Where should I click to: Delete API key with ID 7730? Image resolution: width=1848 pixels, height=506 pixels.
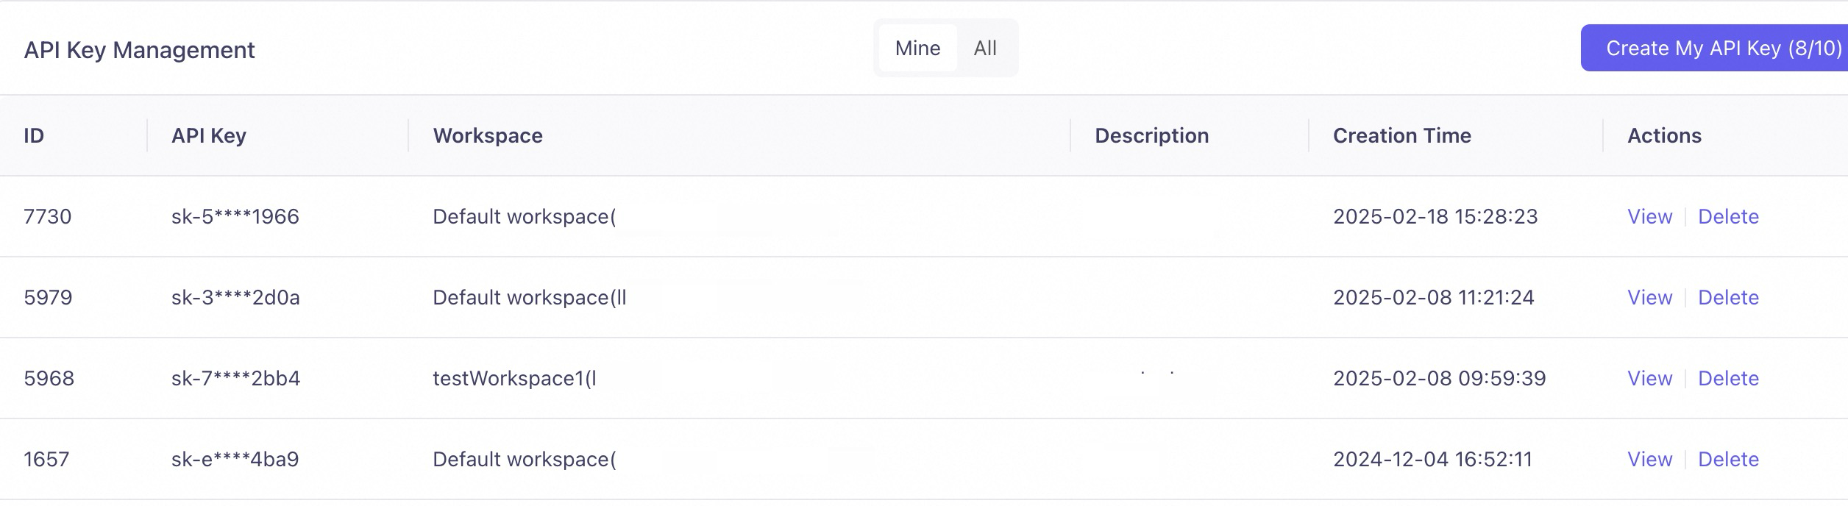tap(1728, 217)
